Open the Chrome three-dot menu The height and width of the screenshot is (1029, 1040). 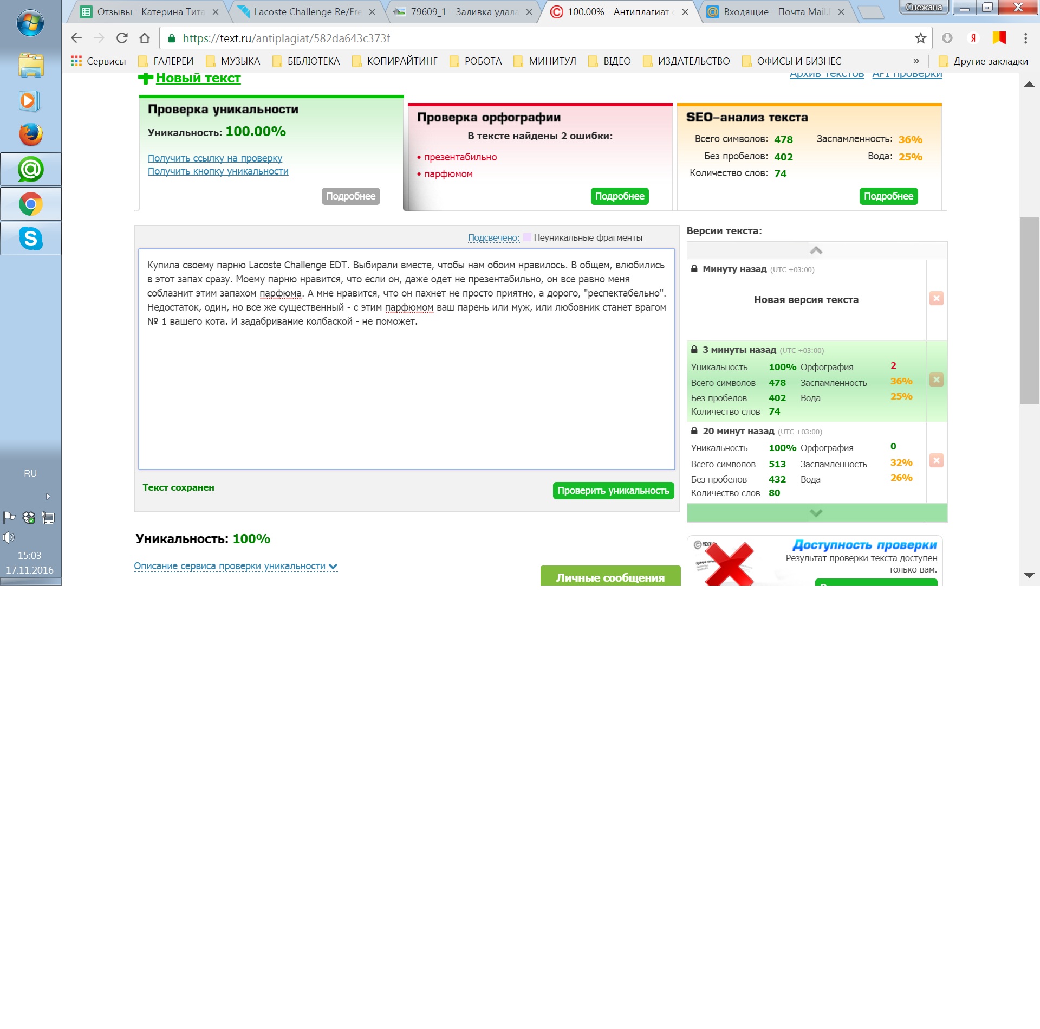1025,38
